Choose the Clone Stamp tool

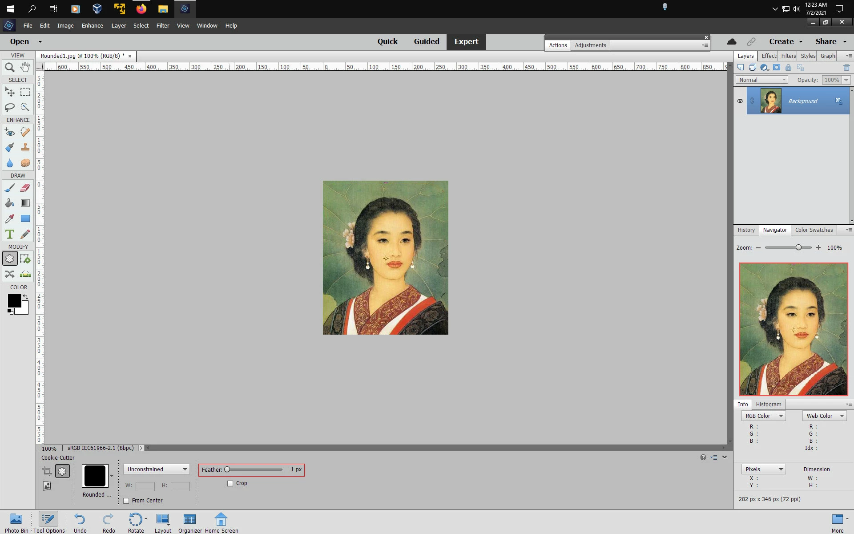point(25,147)
